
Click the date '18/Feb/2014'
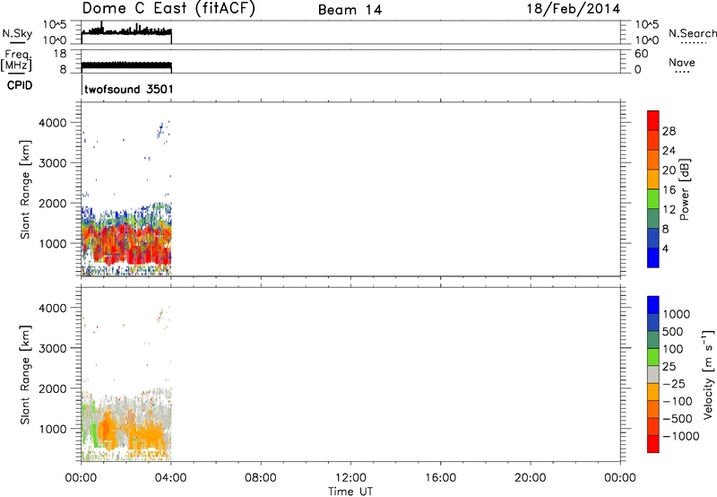coord(574,9)
